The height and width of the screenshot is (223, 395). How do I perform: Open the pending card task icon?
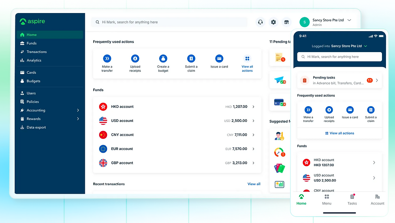click(280, 103)
